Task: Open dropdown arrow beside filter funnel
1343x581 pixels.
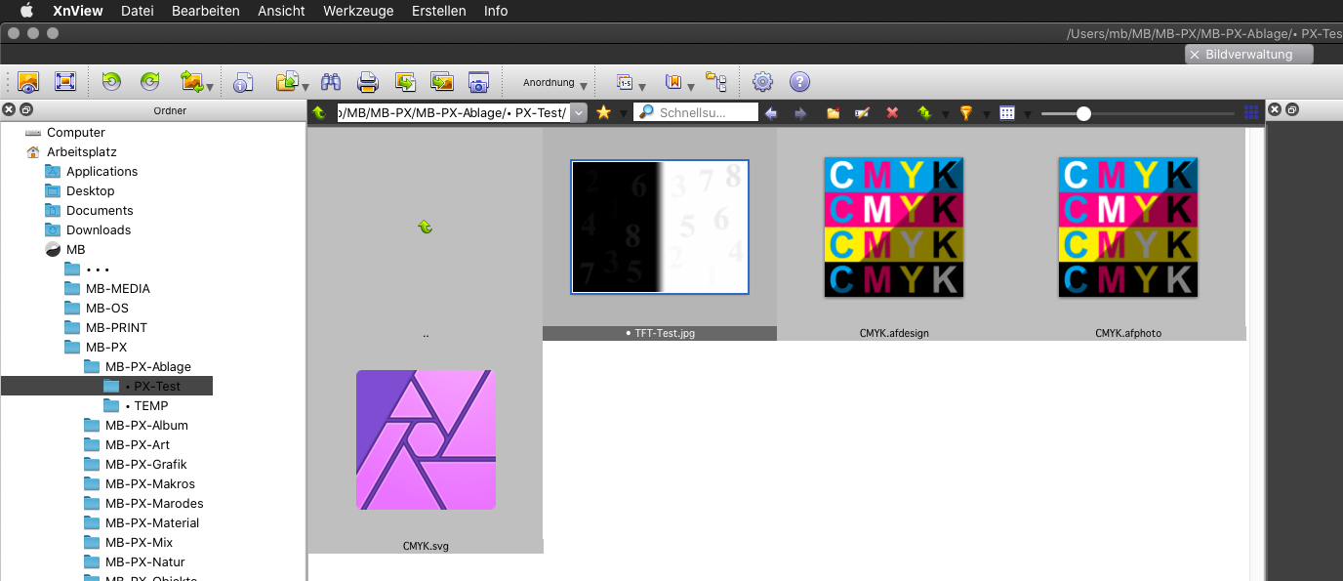Action: (x=986, y=114)
